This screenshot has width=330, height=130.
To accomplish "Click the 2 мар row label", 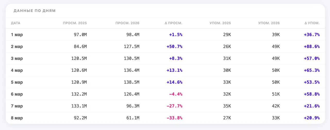I will (17, 47).
